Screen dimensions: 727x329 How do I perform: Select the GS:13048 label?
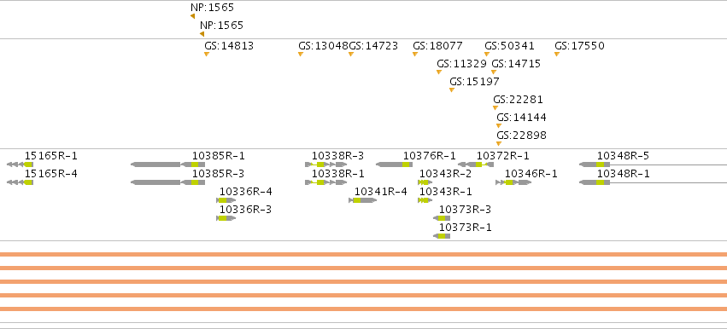[323, 46]
